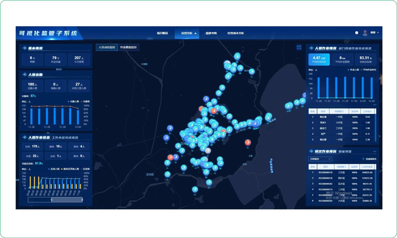Open the 日常保洁 dropdown
397x238 pixels.
point(320,159)
